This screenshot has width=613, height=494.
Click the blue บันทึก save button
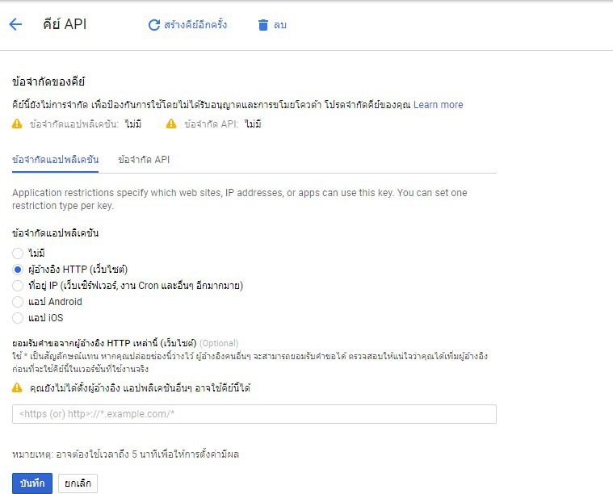click(x=32, y=484)
